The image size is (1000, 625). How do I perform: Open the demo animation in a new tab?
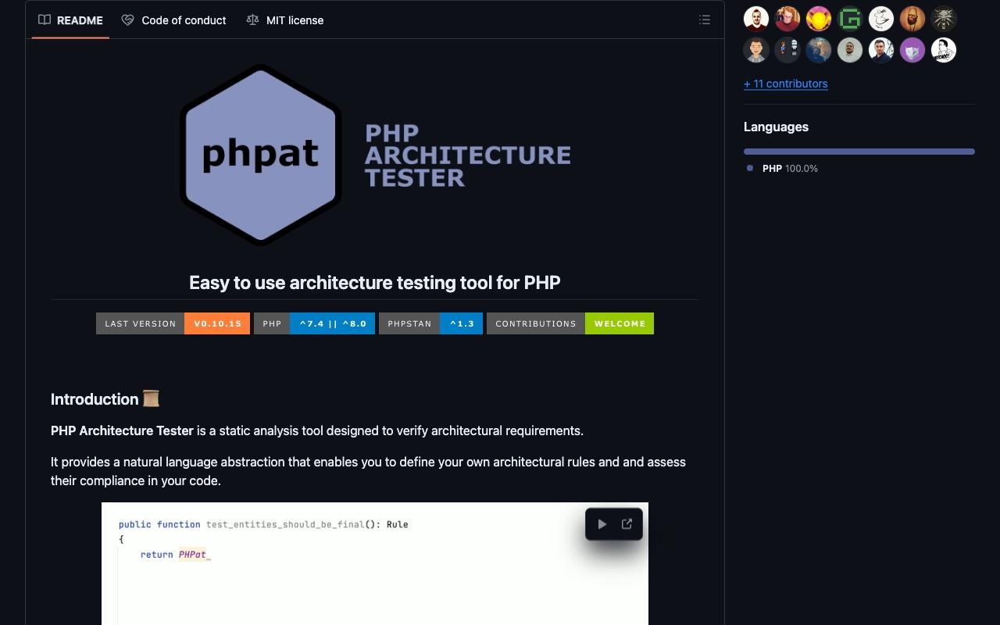[627, 524]
